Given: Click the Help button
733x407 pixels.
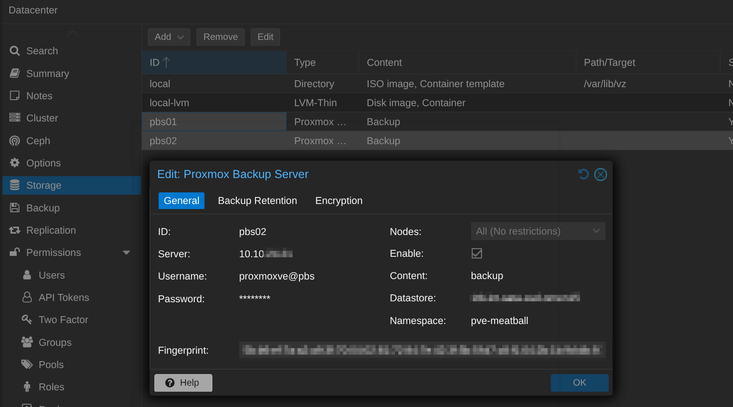Looking at the screenshot, I should coord(183,383).
